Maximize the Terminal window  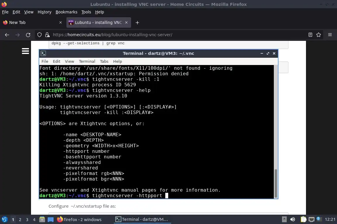pos(268,53)
